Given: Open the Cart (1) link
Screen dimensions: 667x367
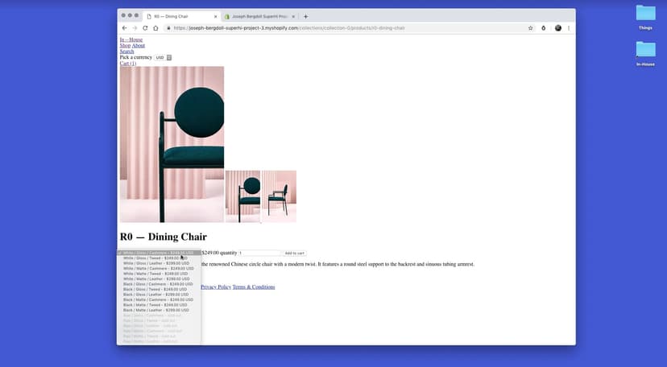Looking at the screenshot, I should [128, 64].
